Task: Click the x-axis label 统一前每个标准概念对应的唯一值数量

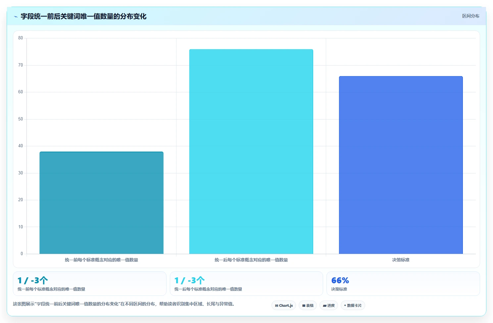Action: pyautogui.click(x=101, y=260)
